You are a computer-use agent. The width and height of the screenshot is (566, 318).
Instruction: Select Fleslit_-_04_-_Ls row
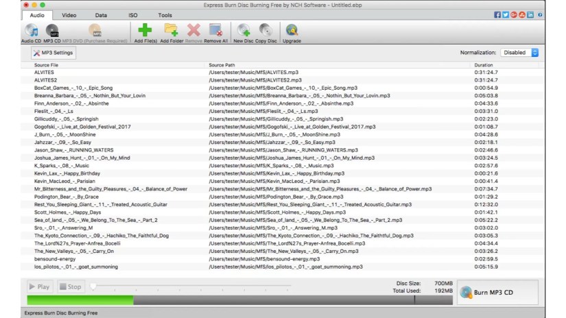coord(283,111)
